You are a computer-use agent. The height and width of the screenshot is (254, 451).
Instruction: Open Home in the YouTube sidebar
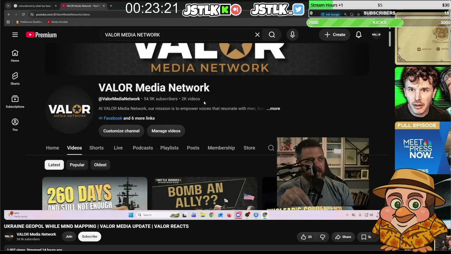click(15, 56)
